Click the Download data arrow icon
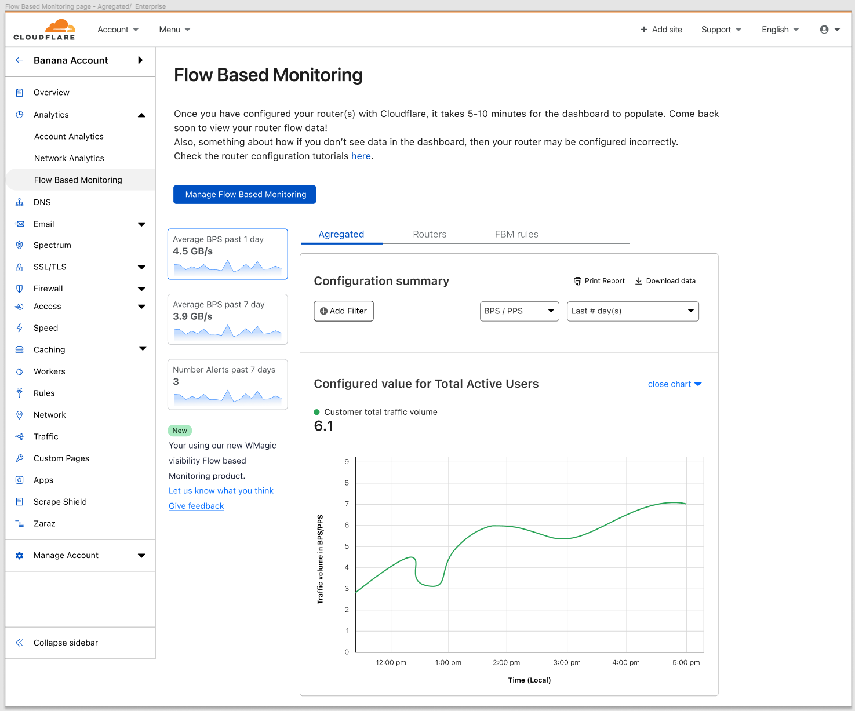 (639, 281)
